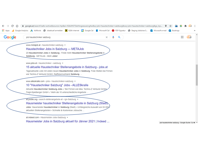
Task: Click the location pin icon in address bar
Action: (x=166, y=26)
